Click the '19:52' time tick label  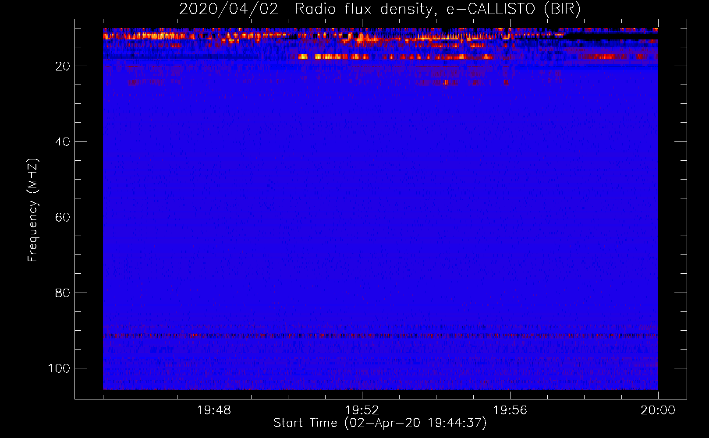pyautogui.click(x=362, y=410)
